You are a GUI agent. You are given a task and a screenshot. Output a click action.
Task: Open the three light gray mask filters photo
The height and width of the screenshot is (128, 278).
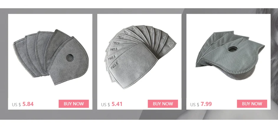tap(230, 55)
